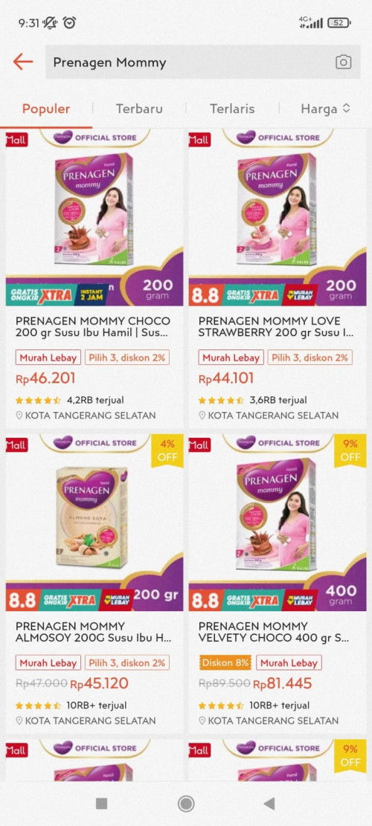Tap Diskon 8% label on Velvety Choco
This screenshot has height=826, width=372.
(x=225, y=662)
